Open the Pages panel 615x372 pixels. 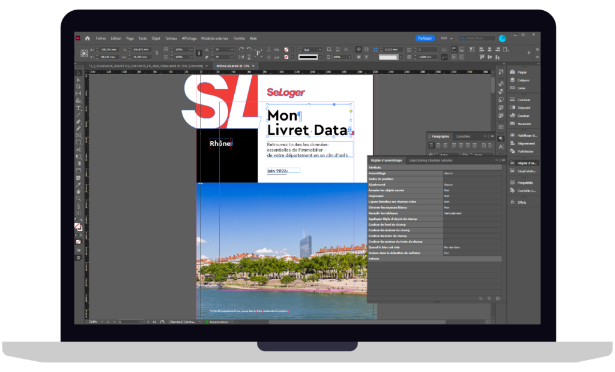click(523, 72)
